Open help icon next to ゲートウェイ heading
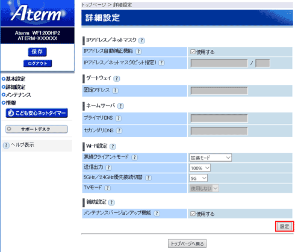 117,79
